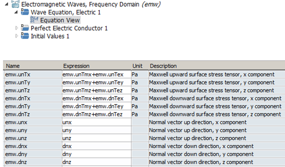The width and height of the screenshot is (285, 167).
Task: Click the Wave Equation, Electric 1 icon
Action: coord(25,12)
